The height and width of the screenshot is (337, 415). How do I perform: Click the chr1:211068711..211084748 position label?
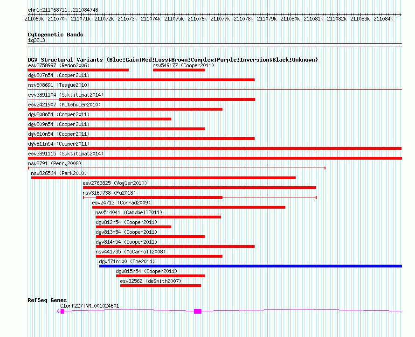pos(63,10)
